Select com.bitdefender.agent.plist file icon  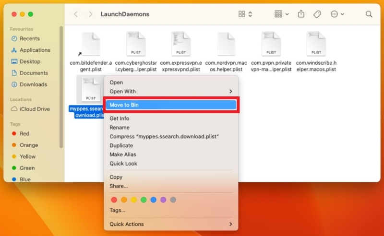click(x=91, y=44)
